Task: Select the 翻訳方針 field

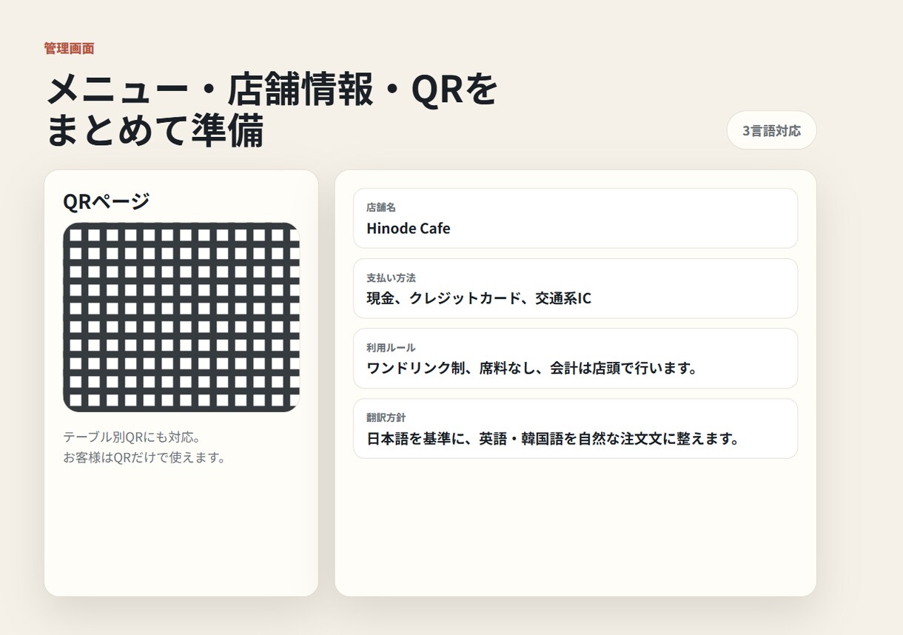Action: click(x=575, y=429)
